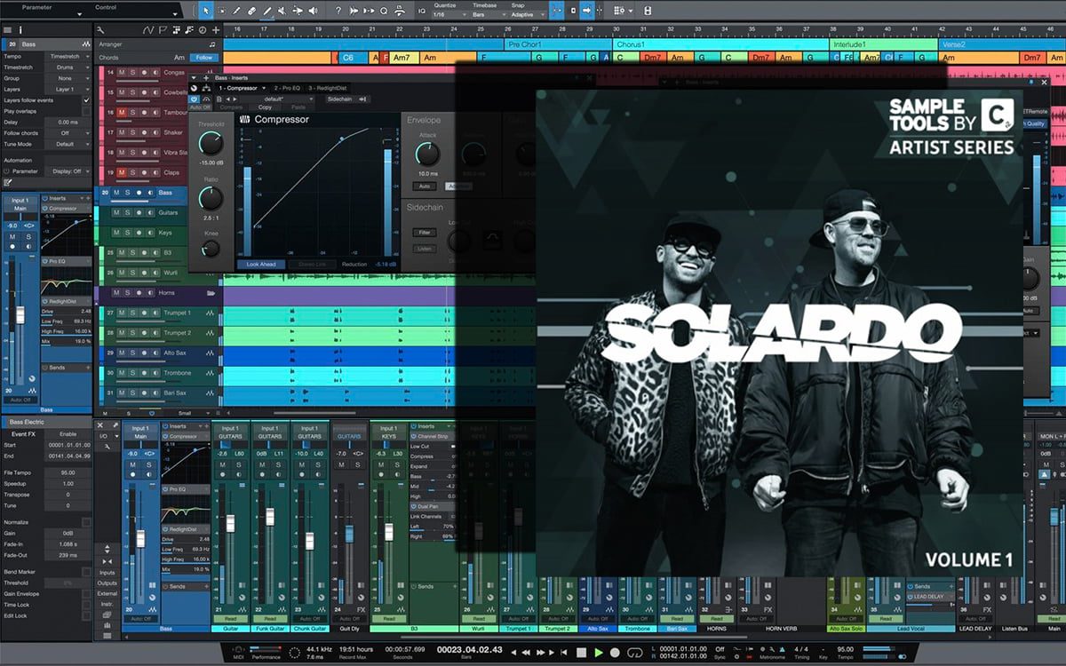Select the Range tool in the toolbar
This screenshot has height=666, width=1066.
tap(222, 11)
